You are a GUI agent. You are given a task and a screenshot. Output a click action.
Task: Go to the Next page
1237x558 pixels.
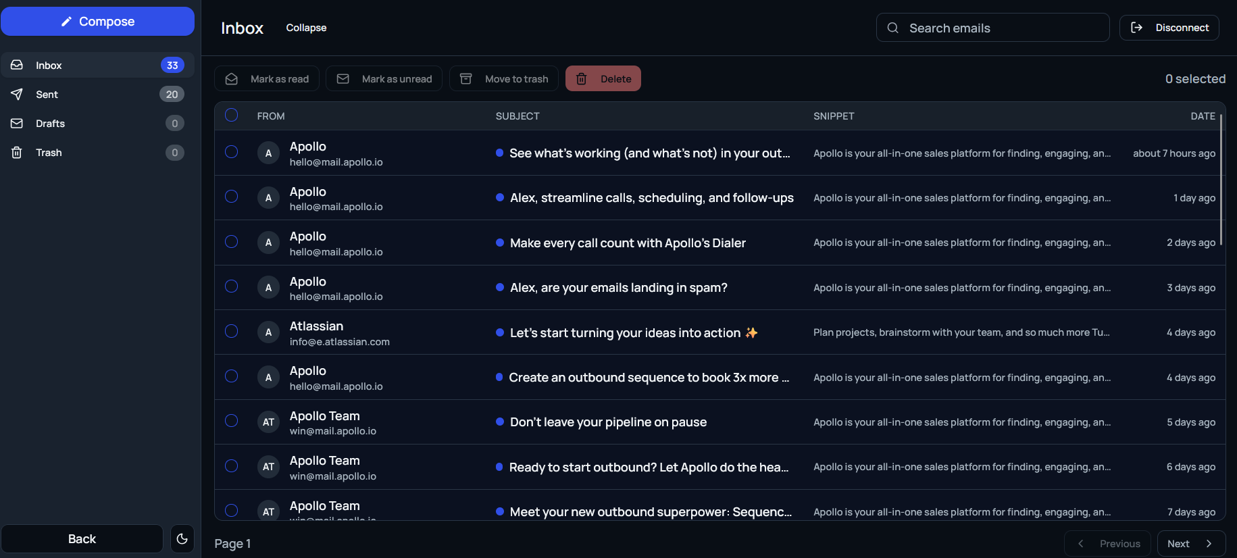point(1190,544)
